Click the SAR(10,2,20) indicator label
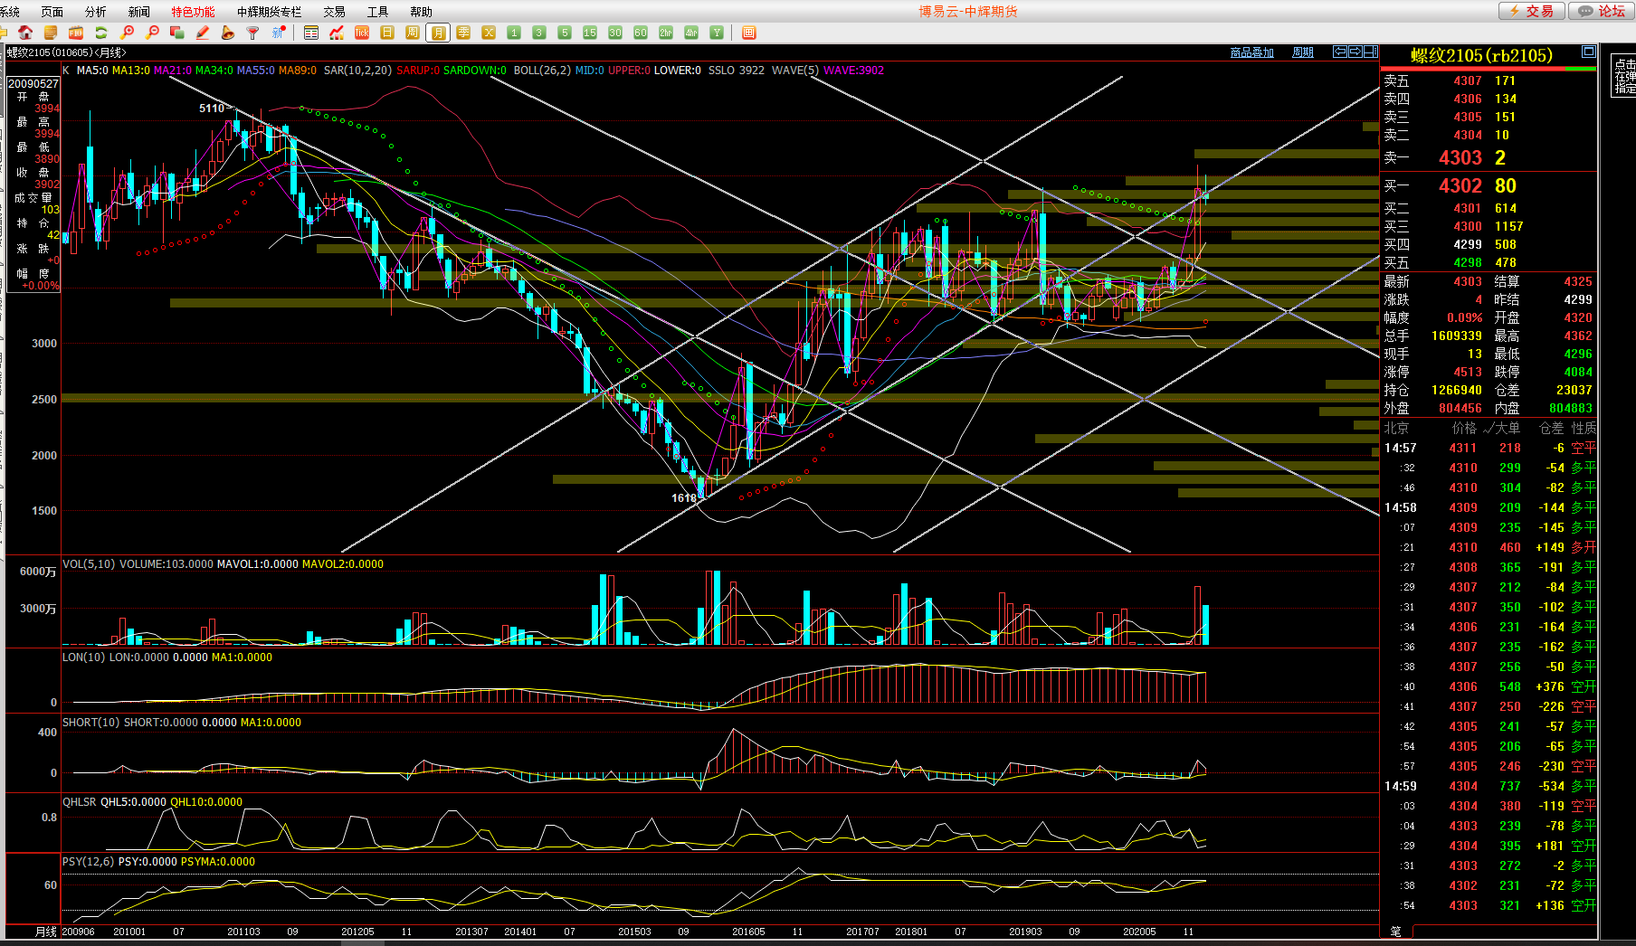This screenshot has width=1636, height=946. 357,70
